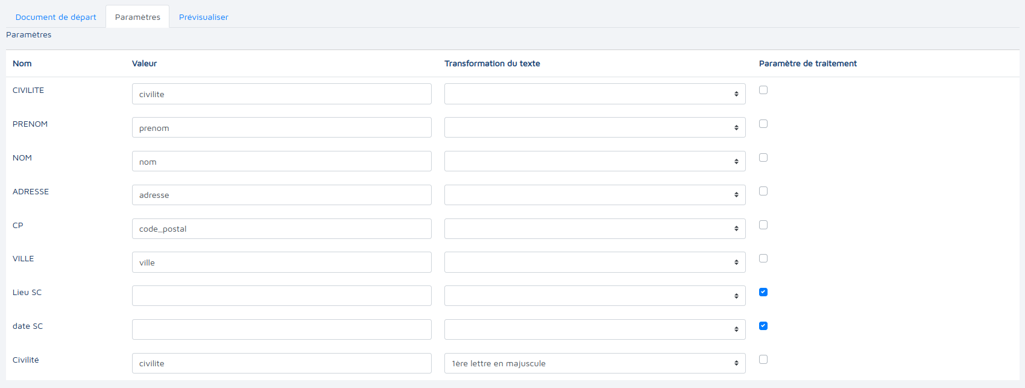Uncheck the Lieu SC processing parameter

point(763,292)
